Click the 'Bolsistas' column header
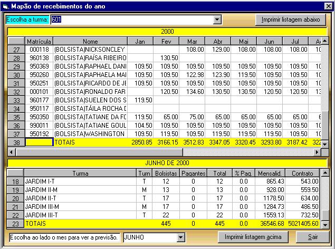 pyautogui.click(x=165, y=173)
